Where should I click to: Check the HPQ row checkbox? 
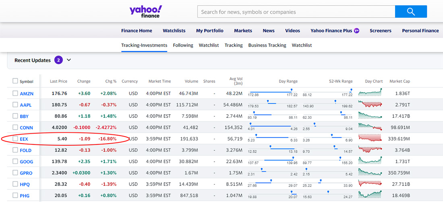tap(15, 184)
